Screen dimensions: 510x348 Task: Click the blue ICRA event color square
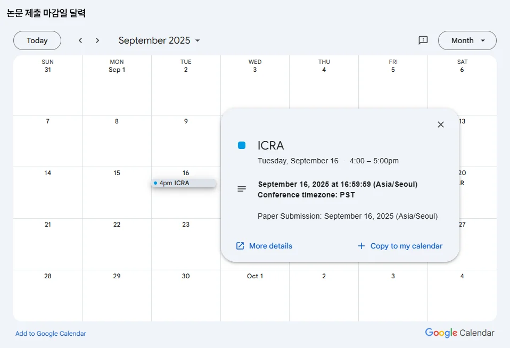coord(242,145)
